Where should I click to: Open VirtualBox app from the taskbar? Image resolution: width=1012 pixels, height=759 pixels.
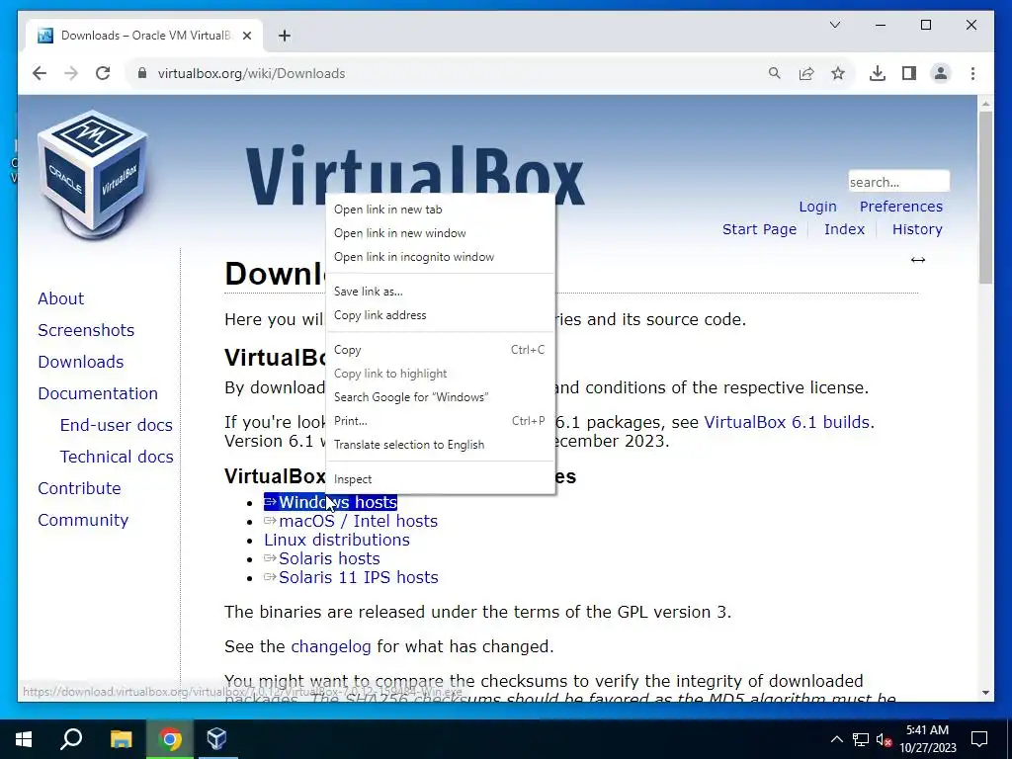coord(216,739)
